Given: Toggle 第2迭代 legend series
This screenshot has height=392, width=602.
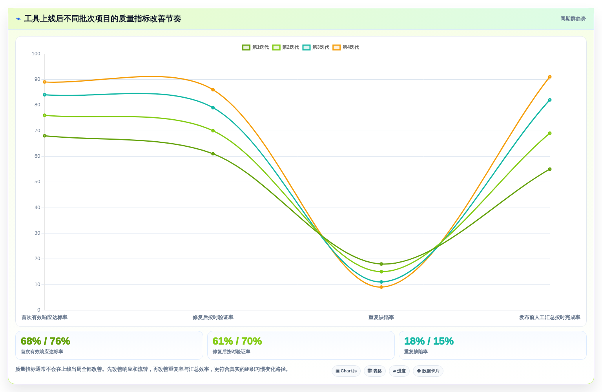Looking at the screenshot, I should [286, 47].
